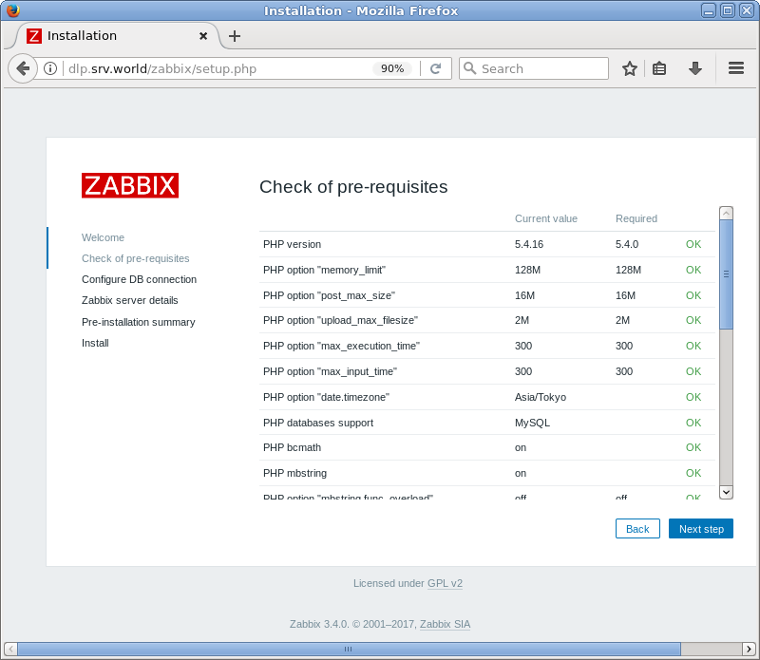Screen dimensions: 760x660
Task: Click the PHP option "upload_max_filesize" label
Action: click(x=340, y=320)
